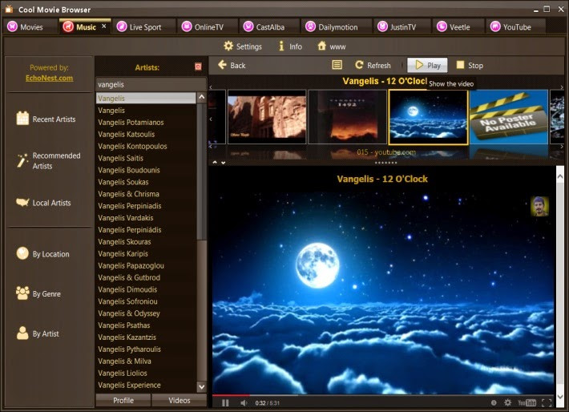This screenshot has width=569, height=412.
Task: Select Vangelis & Odyssey
Action: coord(146,313)
